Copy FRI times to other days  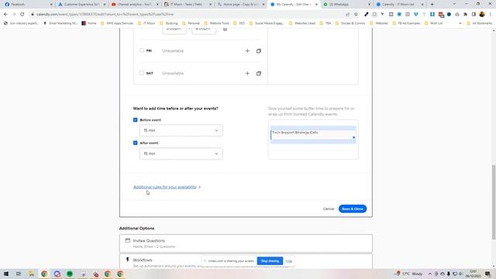pos(258,51)
